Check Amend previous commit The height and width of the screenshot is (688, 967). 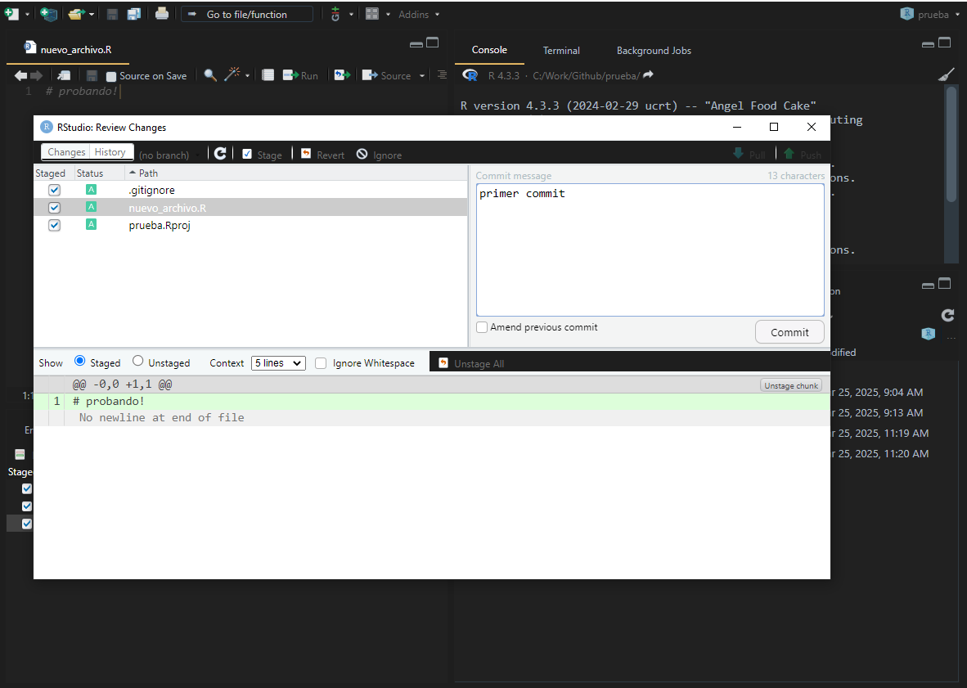(x=482, y=327)
